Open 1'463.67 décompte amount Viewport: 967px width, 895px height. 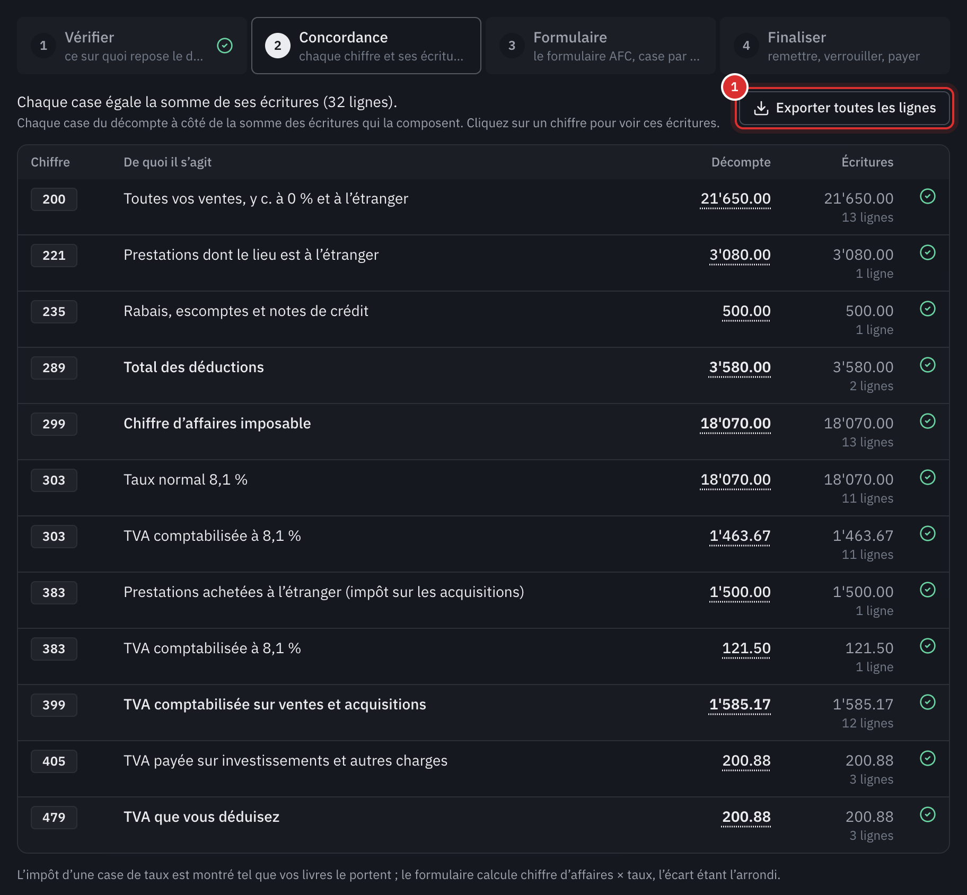[740, 536]
